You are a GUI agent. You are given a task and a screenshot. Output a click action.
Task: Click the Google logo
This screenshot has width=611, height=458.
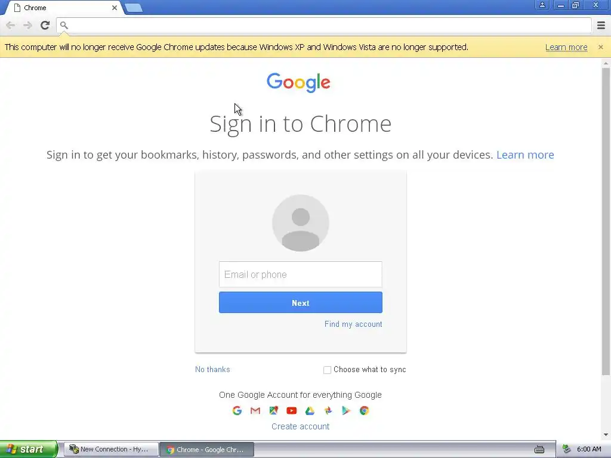click(x=298, y=82)
